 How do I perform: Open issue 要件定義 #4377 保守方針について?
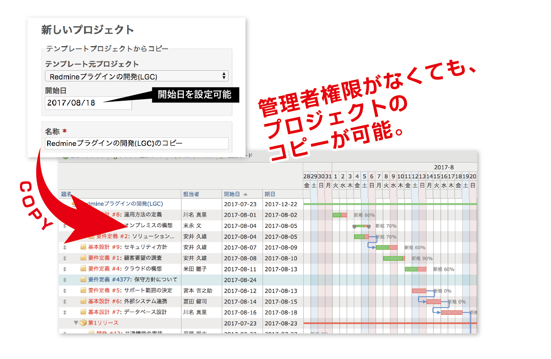click(x=133, y=280)
